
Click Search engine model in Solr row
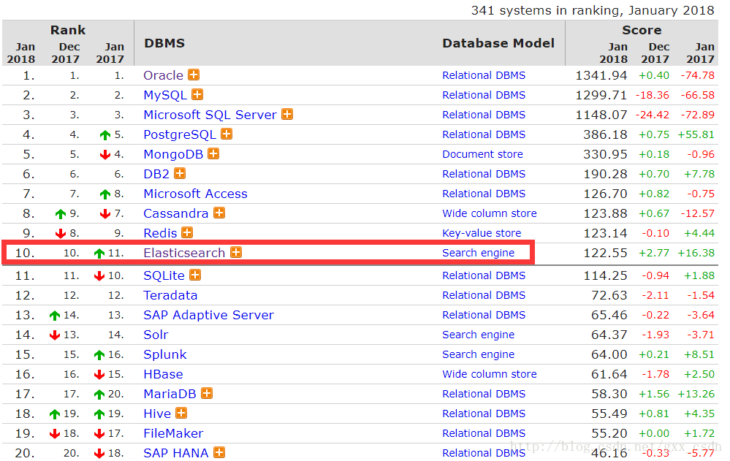point(478,335)
